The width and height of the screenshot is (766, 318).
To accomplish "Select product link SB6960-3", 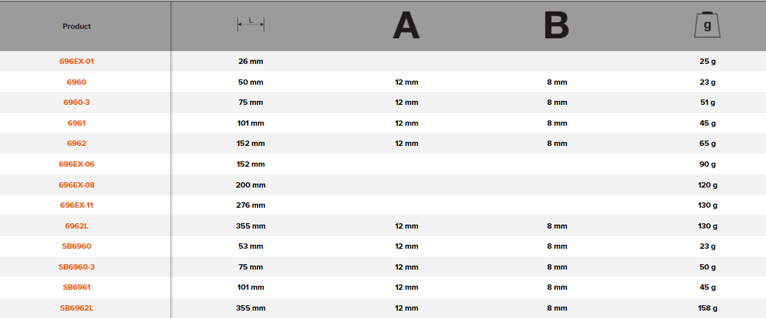I will pyautogui.click(x=77, y=267).
